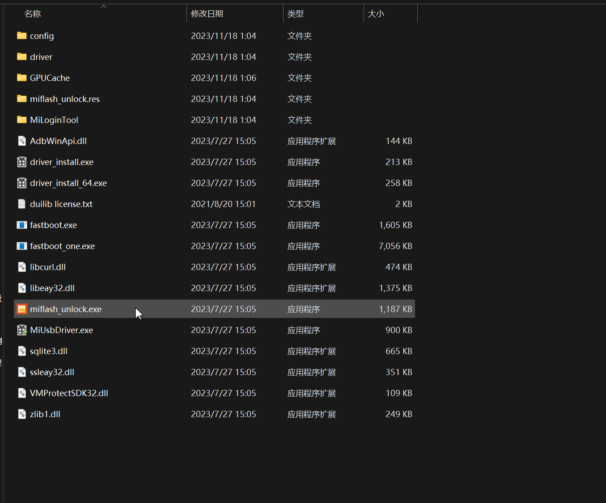Click the VMProtectSDK32.dll file icon
The height and width of the screenshot is (503, 606).
click(x=21, y=393)
